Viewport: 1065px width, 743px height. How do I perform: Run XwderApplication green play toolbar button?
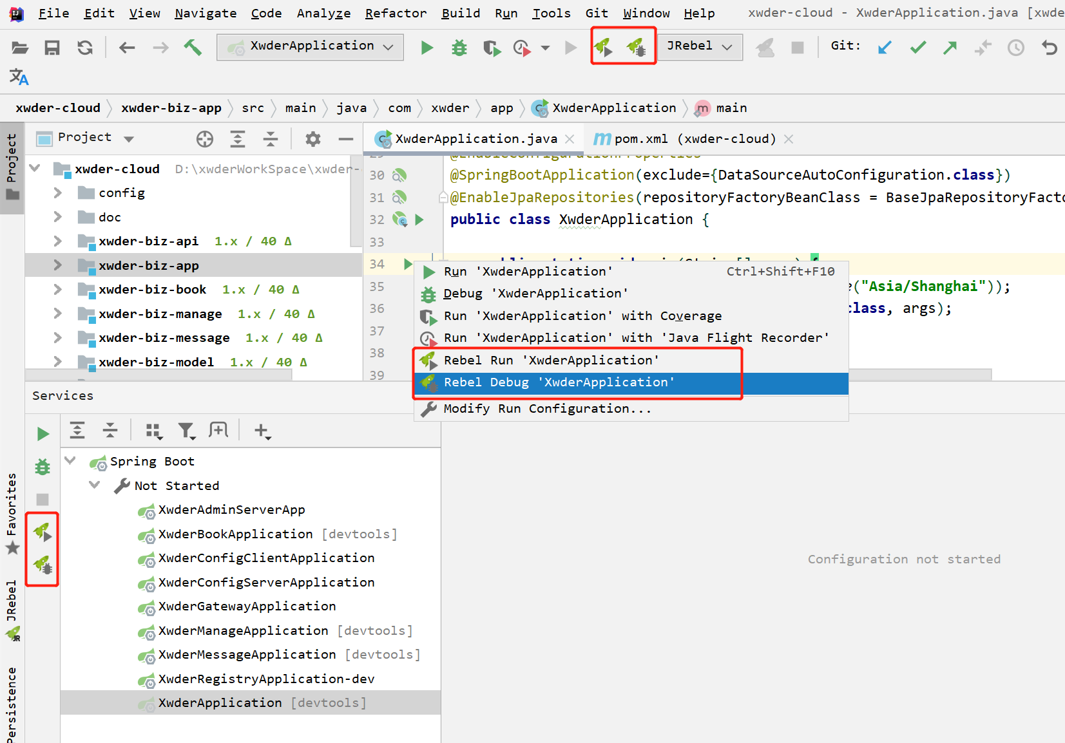[427, 47]
